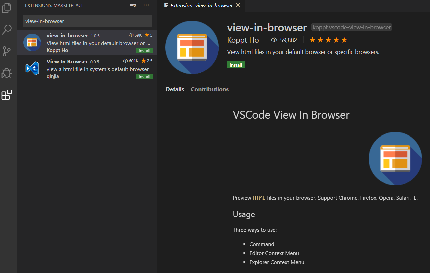Open the Debug view in activity bar
This screenshot has width=430, height=273.
point(7,73)
